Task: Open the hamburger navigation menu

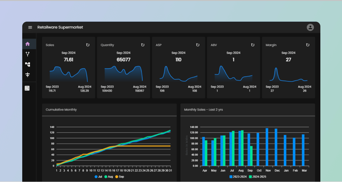Action: click(30, 27)
